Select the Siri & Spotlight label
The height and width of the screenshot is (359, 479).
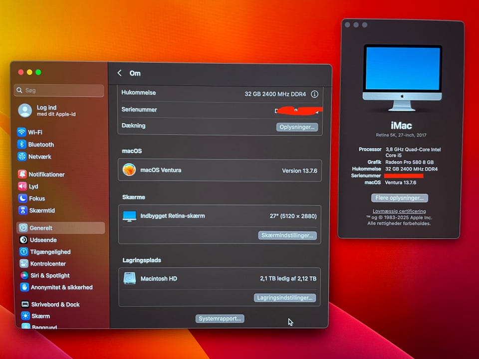click(50, 275)
